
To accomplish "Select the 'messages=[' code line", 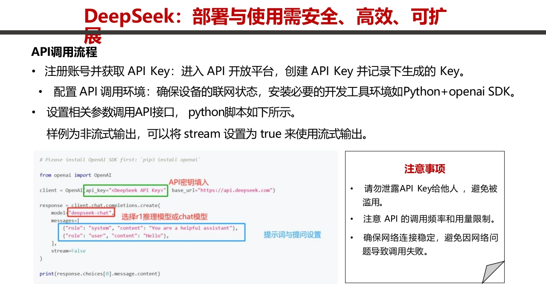I will point(65,220).
